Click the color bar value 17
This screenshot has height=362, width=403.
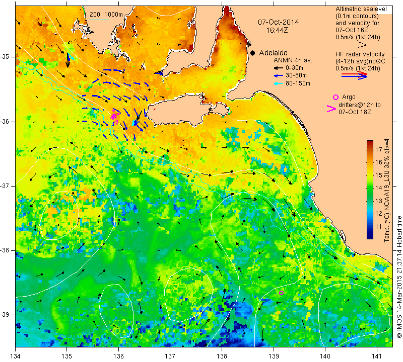click(379, 149)
